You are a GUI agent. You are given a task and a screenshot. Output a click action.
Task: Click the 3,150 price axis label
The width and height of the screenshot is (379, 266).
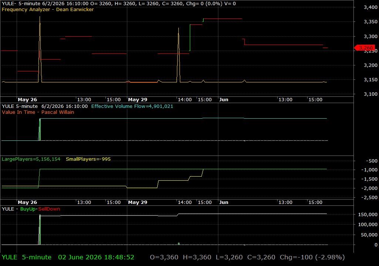click(370, 80)
